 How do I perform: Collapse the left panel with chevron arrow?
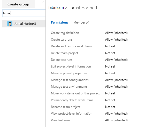point(43,2)
